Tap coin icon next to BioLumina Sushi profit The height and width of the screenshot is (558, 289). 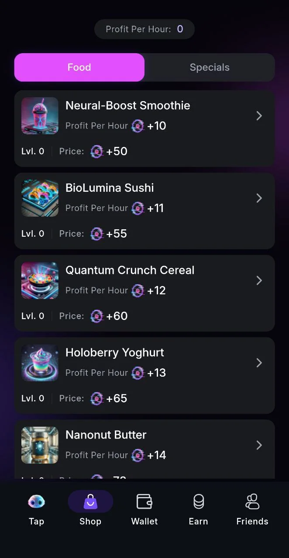pos(138,208)
